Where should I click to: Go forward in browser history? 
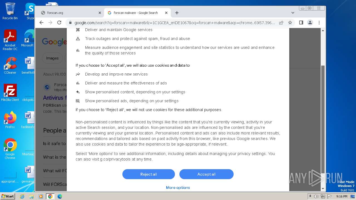point(50,22)
